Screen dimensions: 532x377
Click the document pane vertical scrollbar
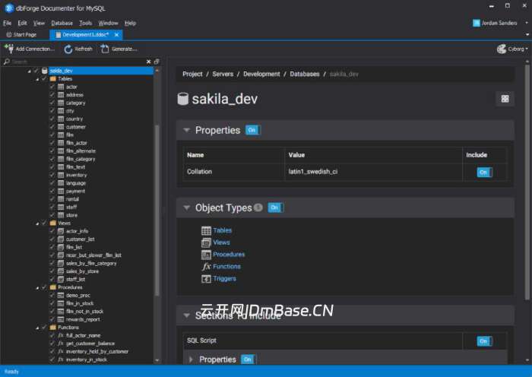[x=527, y=182]
